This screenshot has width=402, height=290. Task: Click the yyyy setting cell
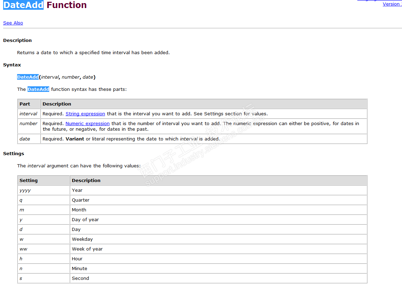click(25, 190)
